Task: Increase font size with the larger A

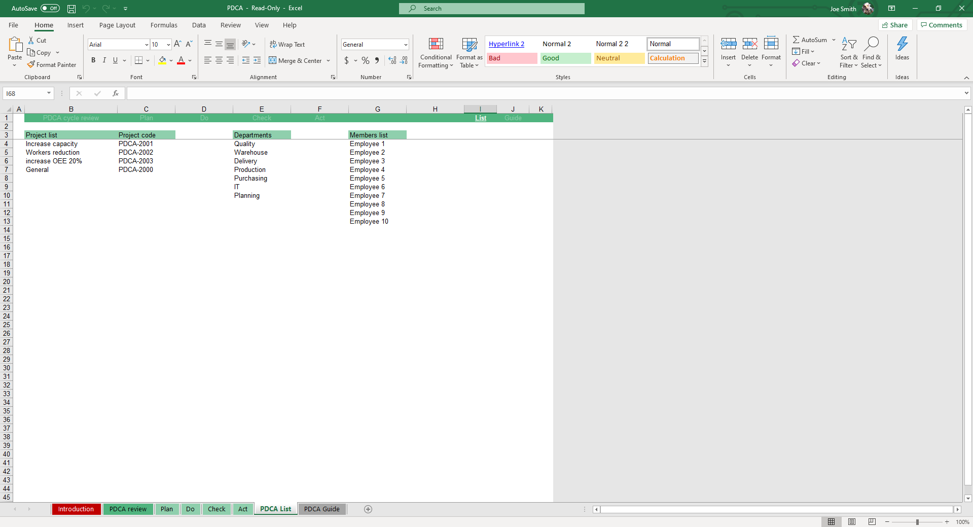Action: point(177,45)
